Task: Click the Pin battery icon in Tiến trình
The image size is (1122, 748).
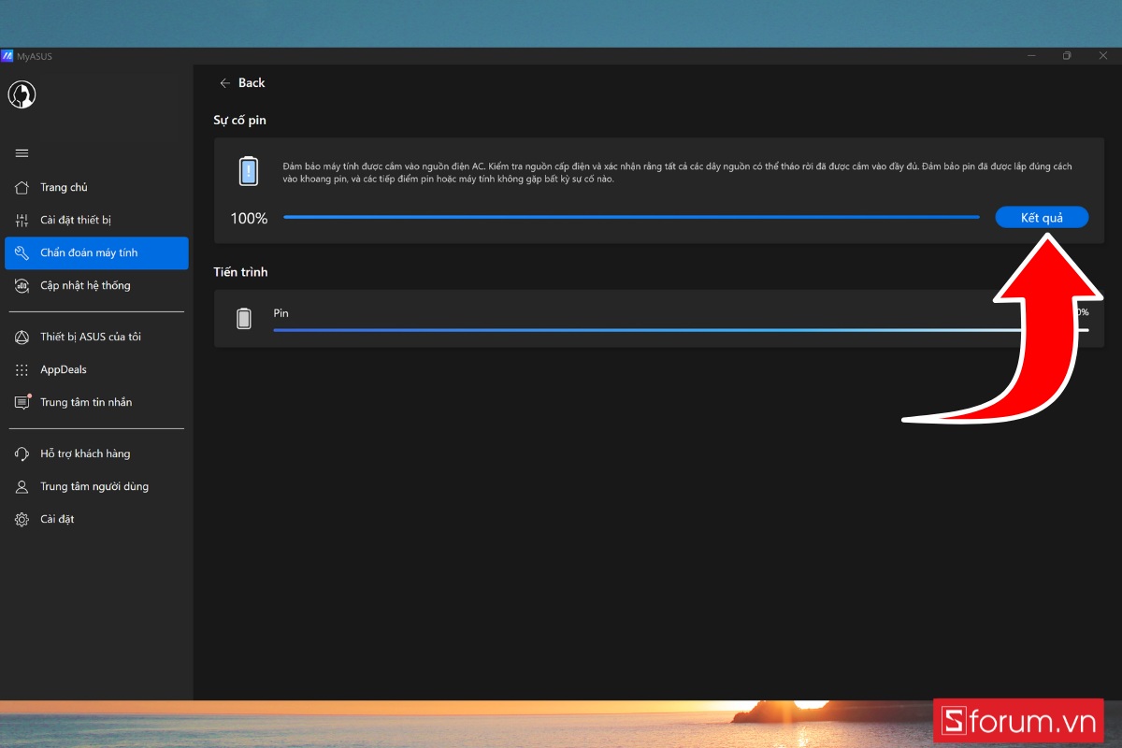Action: 244,319
